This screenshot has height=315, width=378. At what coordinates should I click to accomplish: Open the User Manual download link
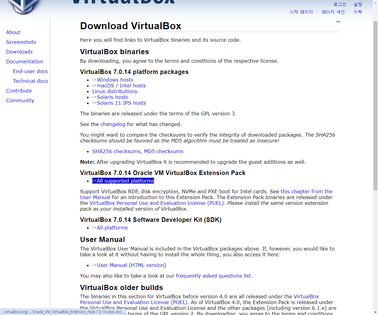(x=110, y=265)
